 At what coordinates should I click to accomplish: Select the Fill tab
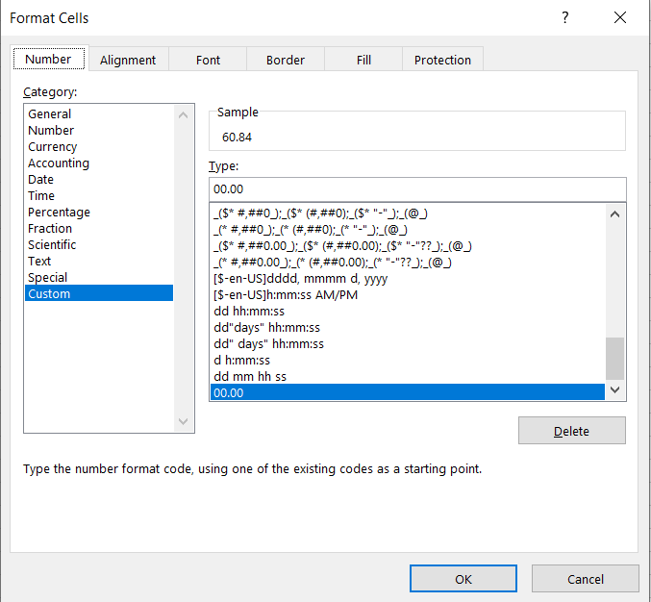click(363, 60)
